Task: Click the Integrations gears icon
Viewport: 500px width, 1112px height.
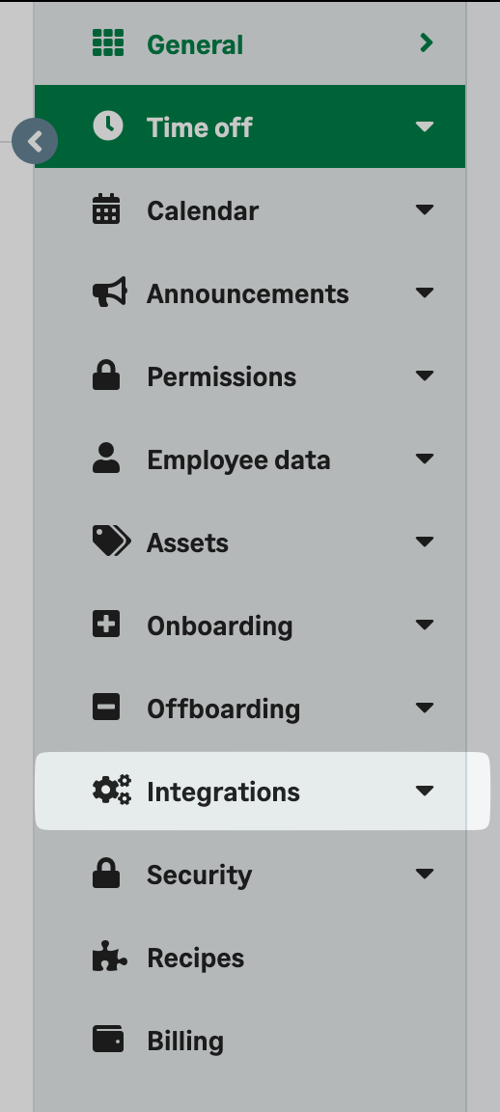Action: (x=111, y=790)
